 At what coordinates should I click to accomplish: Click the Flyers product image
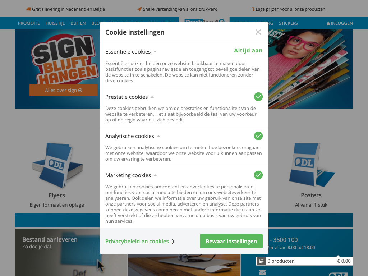point(57,165)
